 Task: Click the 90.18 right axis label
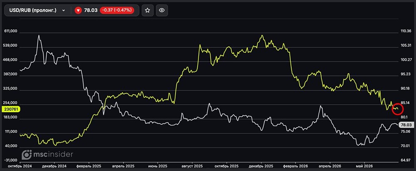(x=406, y=89)
